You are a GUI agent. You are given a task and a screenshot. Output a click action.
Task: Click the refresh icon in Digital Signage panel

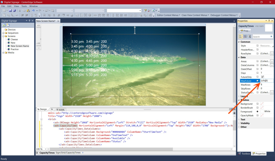4,25
